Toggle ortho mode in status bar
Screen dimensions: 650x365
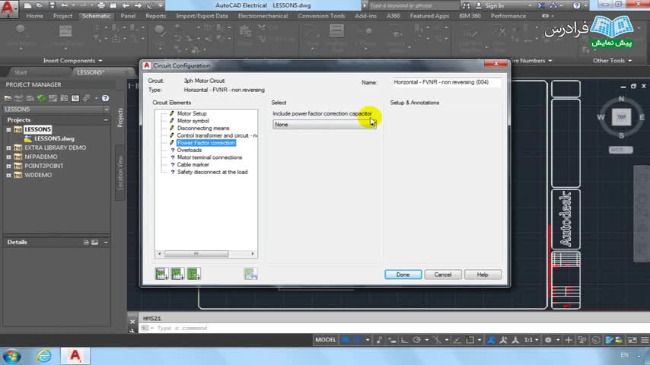(405, 340)
